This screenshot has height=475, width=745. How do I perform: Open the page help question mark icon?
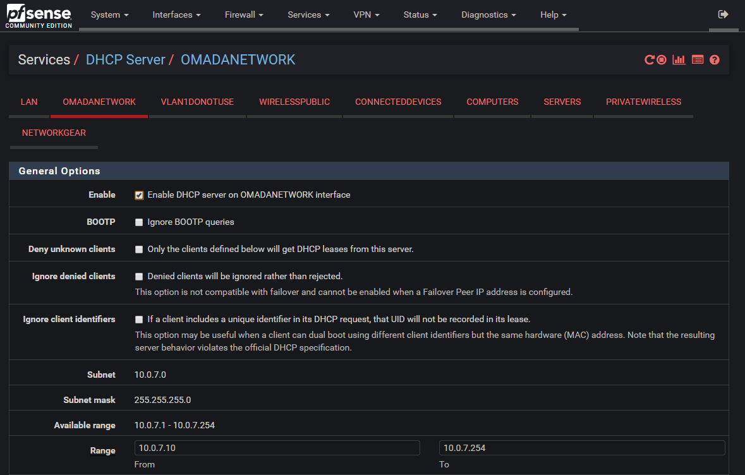715,59
